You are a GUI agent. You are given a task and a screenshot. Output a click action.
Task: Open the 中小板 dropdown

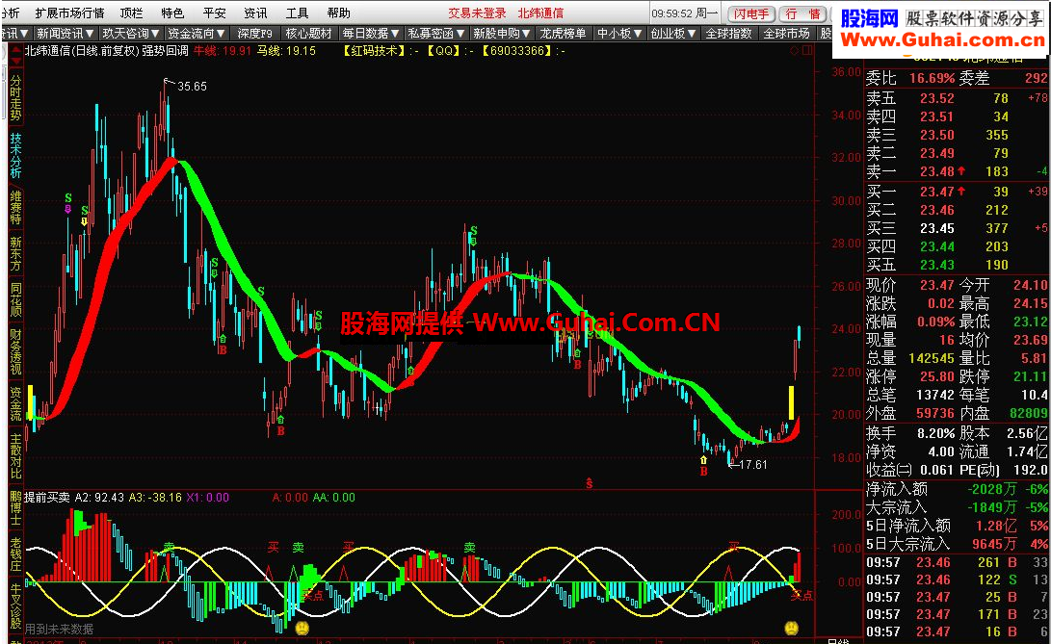[619, 34]
